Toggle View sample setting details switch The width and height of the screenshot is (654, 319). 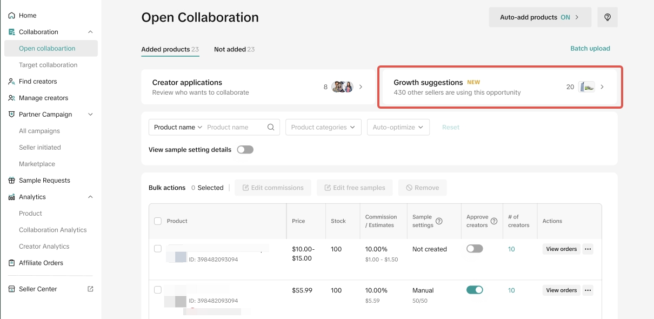[x=245, y=150]
